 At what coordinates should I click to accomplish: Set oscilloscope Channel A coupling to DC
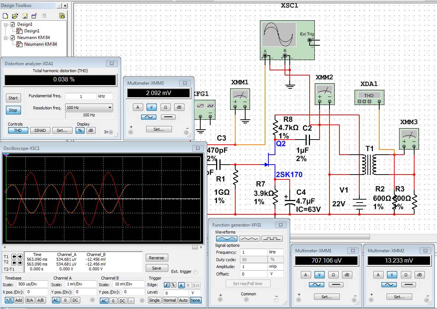75,300
